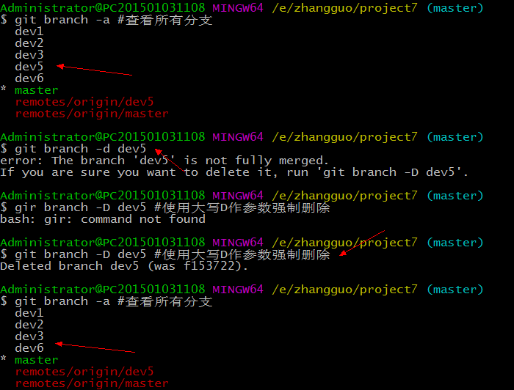Click the green master branch in the first listing
The width and height of the screenshot is (514, 390).
click(x=36, y=90)
